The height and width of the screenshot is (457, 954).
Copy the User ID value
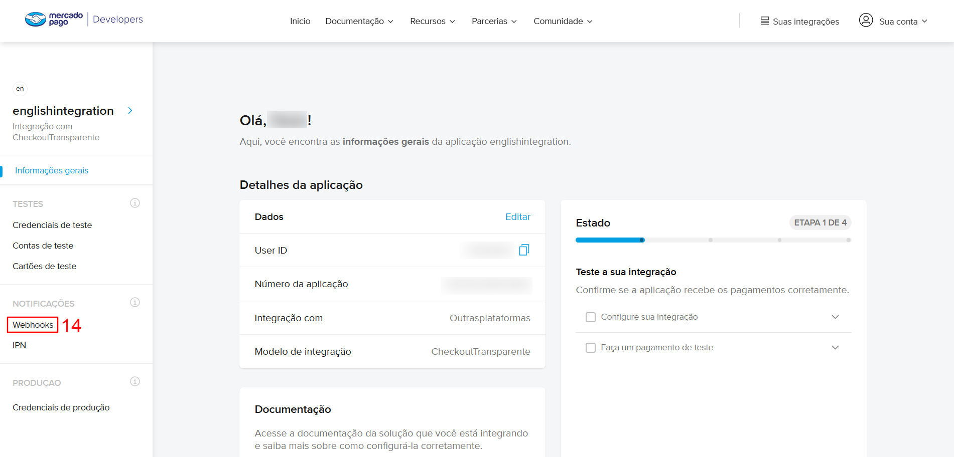pyautogui.click(x=524, y=250)
